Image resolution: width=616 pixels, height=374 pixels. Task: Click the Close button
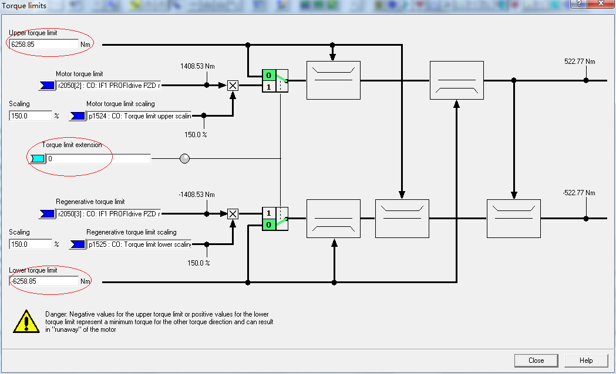[536, 361]
